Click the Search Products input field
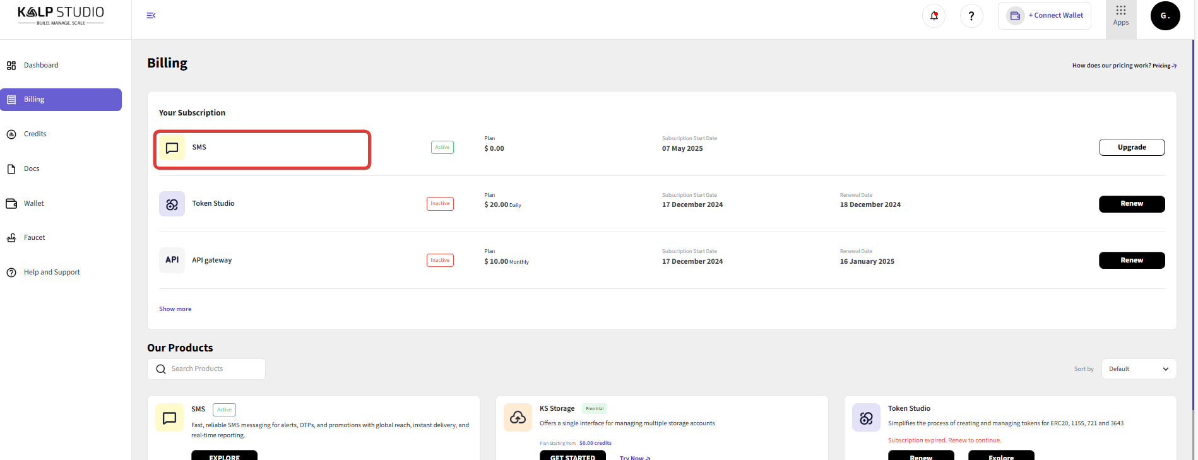This screenshot has width=1198, height=460. tap(211, 369)
